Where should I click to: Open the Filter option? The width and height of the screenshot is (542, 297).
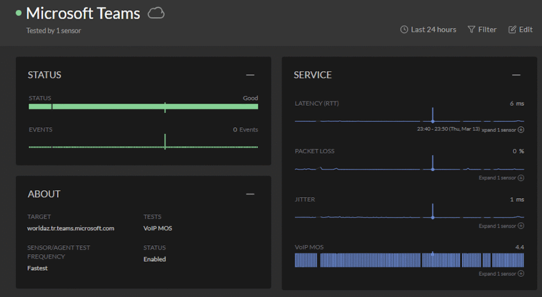482,30
